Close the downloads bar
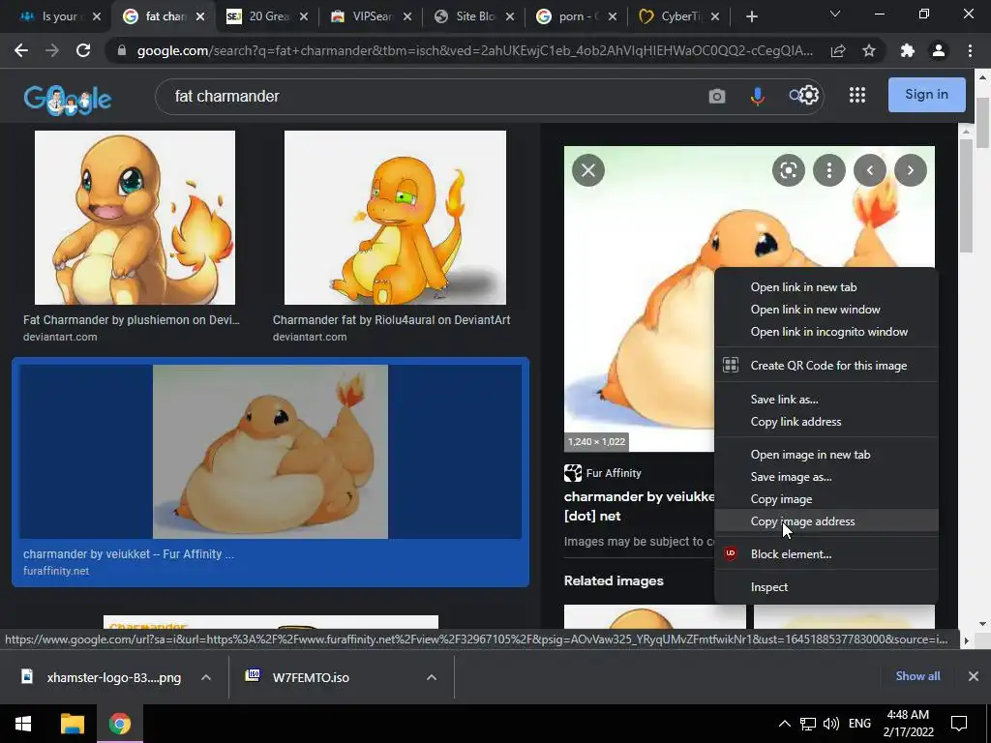Viewport: 991px width, 743px height. coord(974,676)
